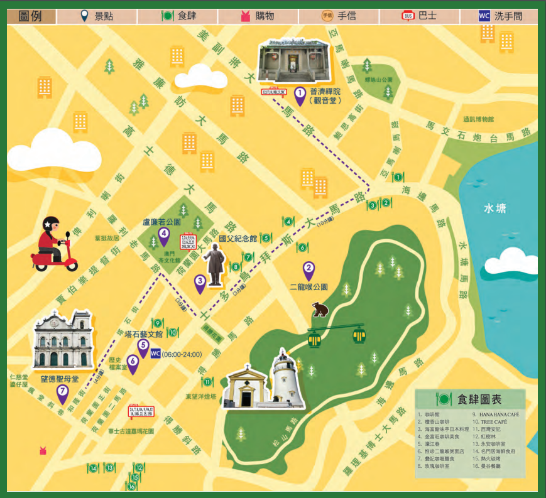Select the red shopping icon on the map
This screenshot has width=546, height=498.
(43, 450)
